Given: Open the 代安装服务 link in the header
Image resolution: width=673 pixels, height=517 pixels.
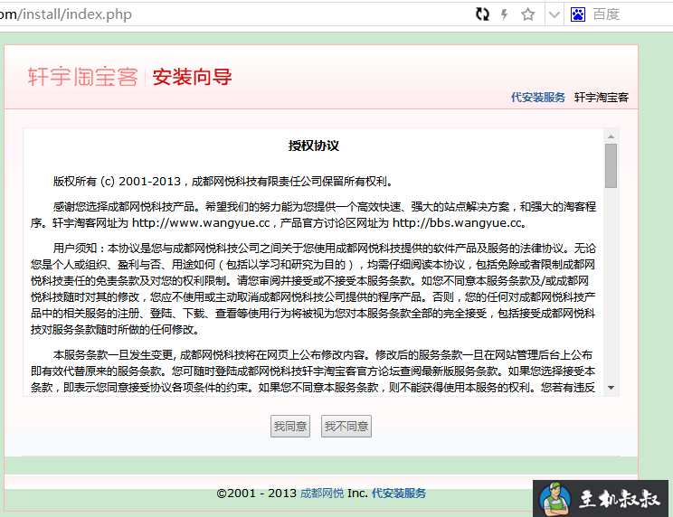Looking at the screenshot, I should coord(538,98).
